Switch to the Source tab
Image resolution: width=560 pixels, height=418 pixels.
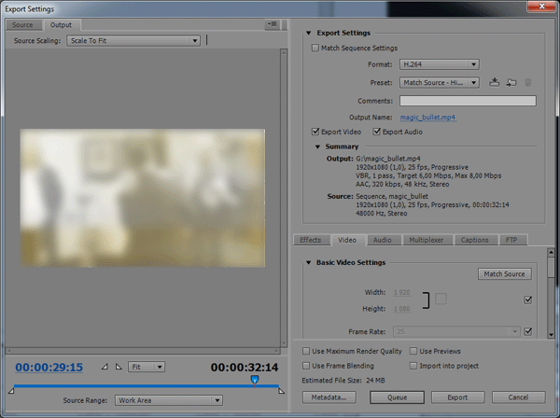pos(22,25)
